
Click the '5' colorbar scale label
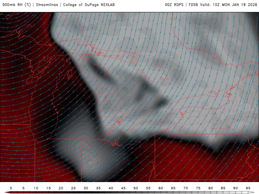tap(23, 188)
